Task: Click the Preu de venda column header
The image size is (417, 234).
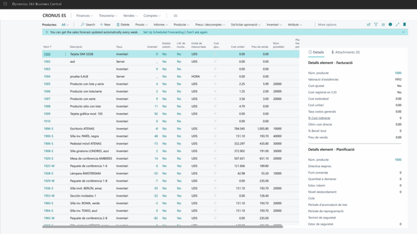Action: 260,47
